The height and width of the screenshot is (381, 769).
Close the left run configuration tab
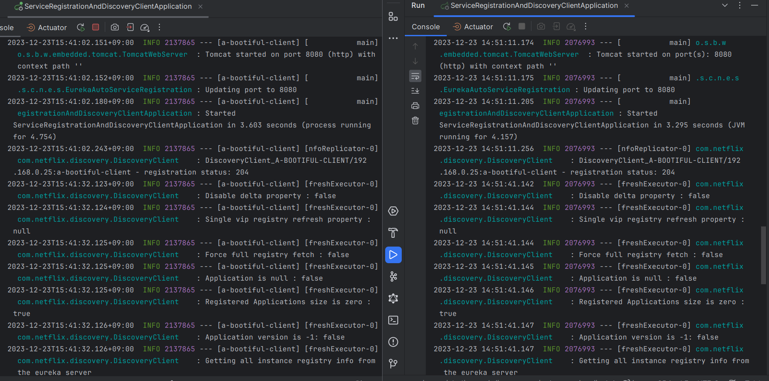(x=200, y=7)
